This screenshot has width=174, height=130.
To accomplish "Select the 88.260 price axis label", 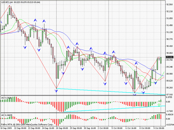I will pyautogui.click(x=170, y=88).
